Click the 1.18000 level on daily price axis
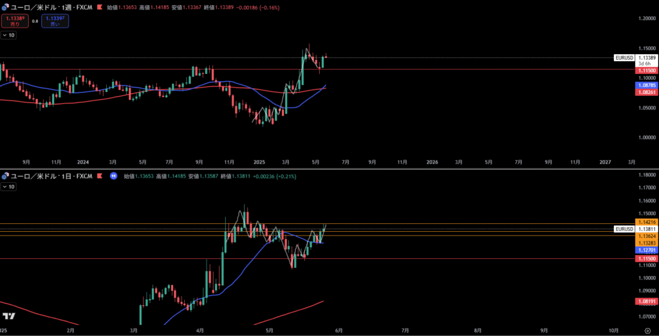This screenshot has height=336, width=659. click(647, 175)
